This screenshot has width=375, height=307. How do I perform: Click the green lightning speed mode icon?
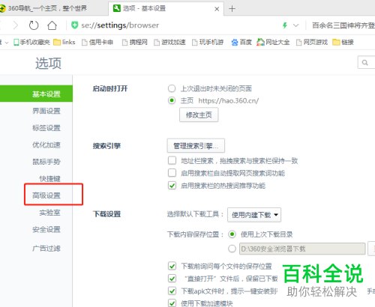pyautogui.click(x=285, y=25)
